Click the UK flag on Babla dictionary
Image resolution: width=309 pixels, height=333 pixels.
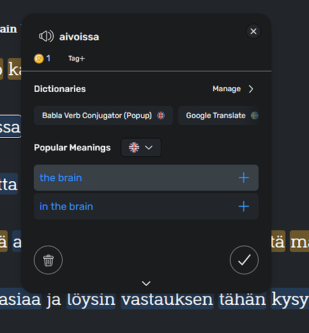coord(160,115)
